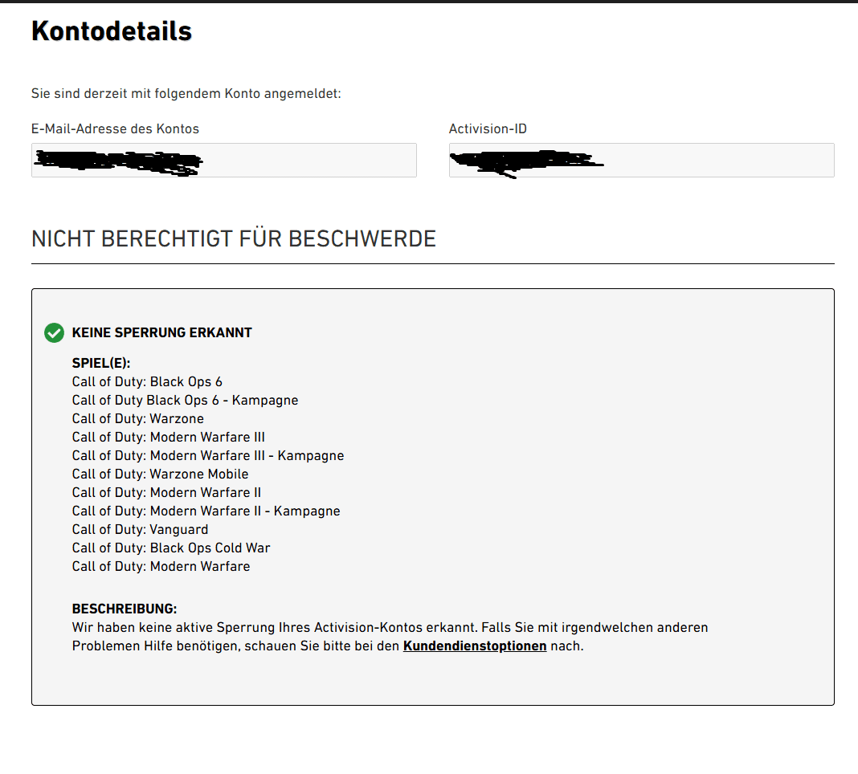
Task: Click the SPIEL(E) label
Action: point(100,363)
